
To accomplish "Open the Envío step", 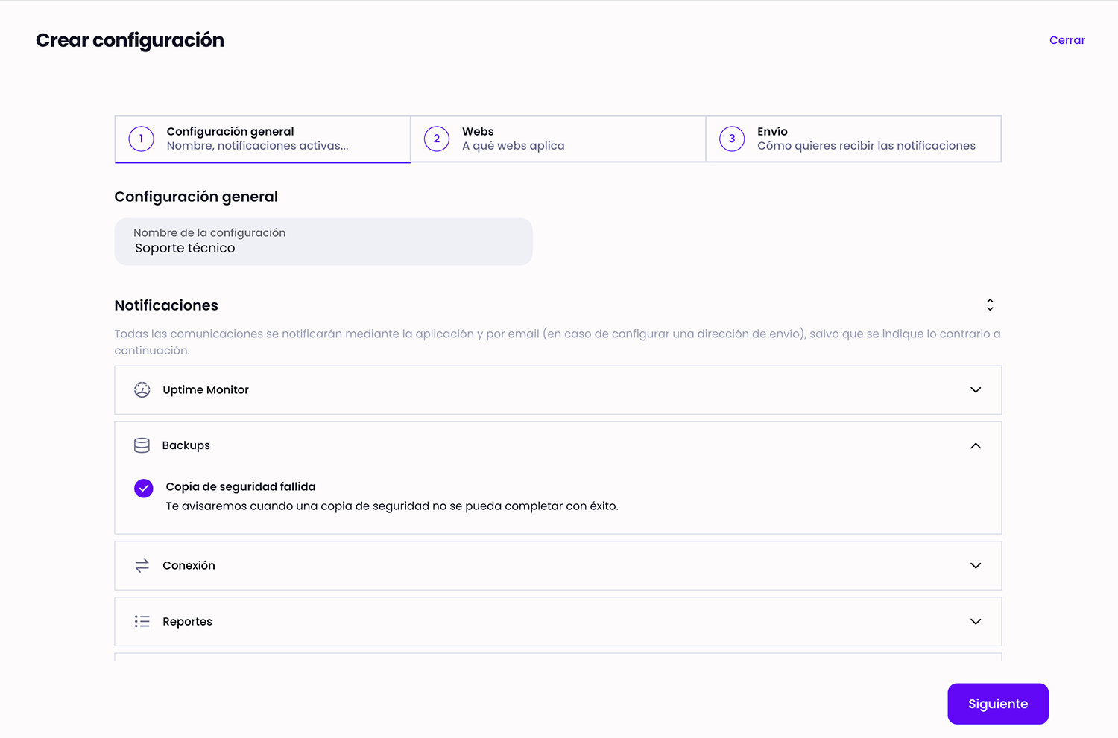I will (853, 139).
